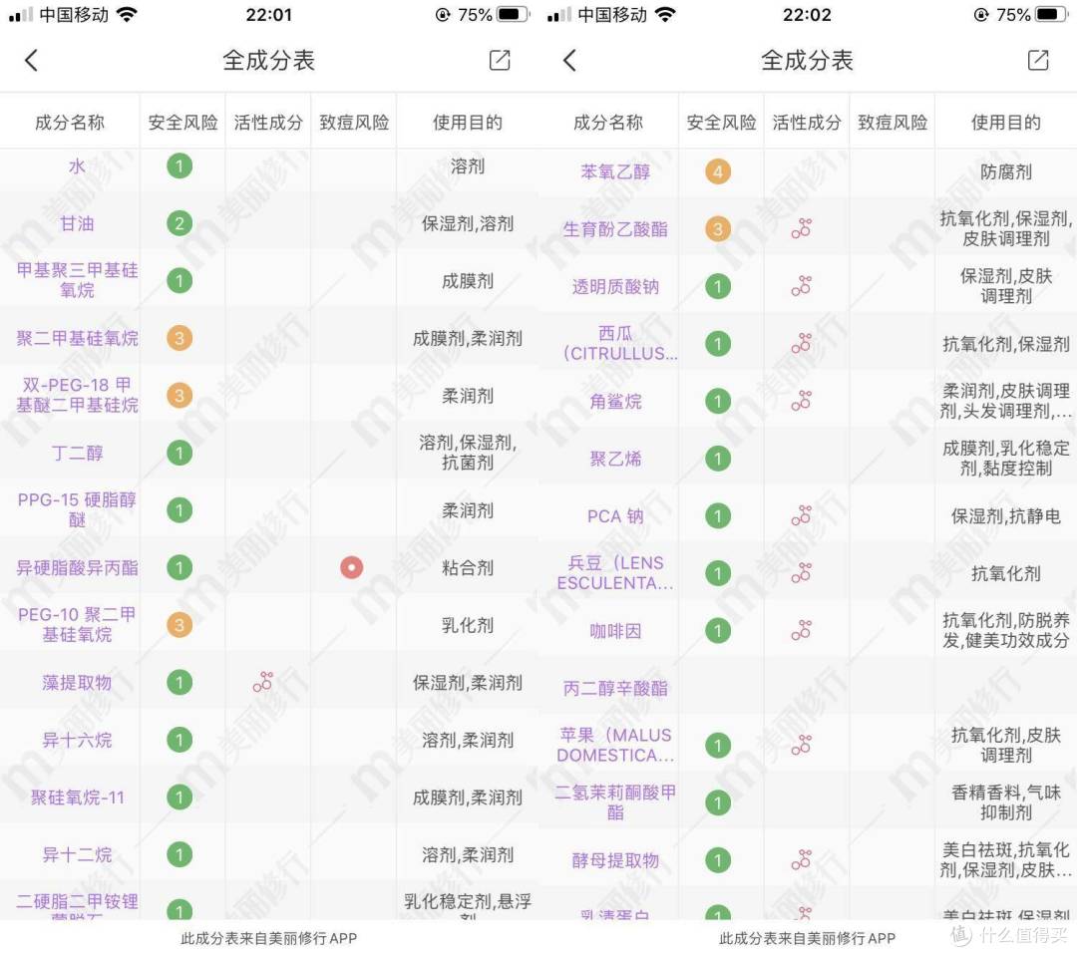Image resolution: width=1077 pixels, height=957 pixels.
Task: Open ingredient 异十六烷
Action: pyautogui.click(x=77, y=740)
